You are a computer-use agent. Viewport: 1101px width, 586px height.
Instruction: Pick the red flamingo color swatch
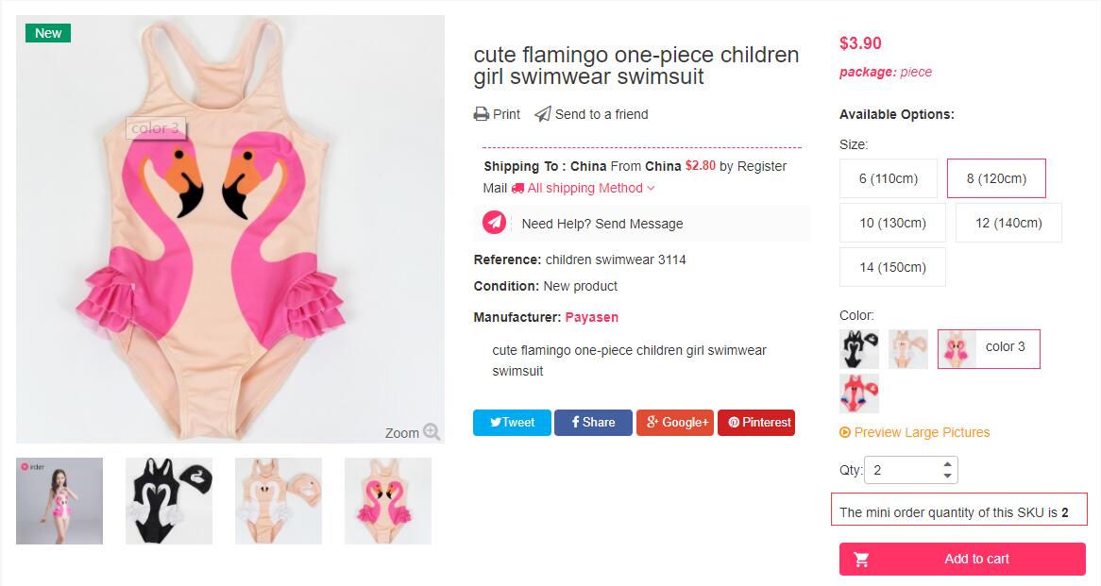click(859, 393)
